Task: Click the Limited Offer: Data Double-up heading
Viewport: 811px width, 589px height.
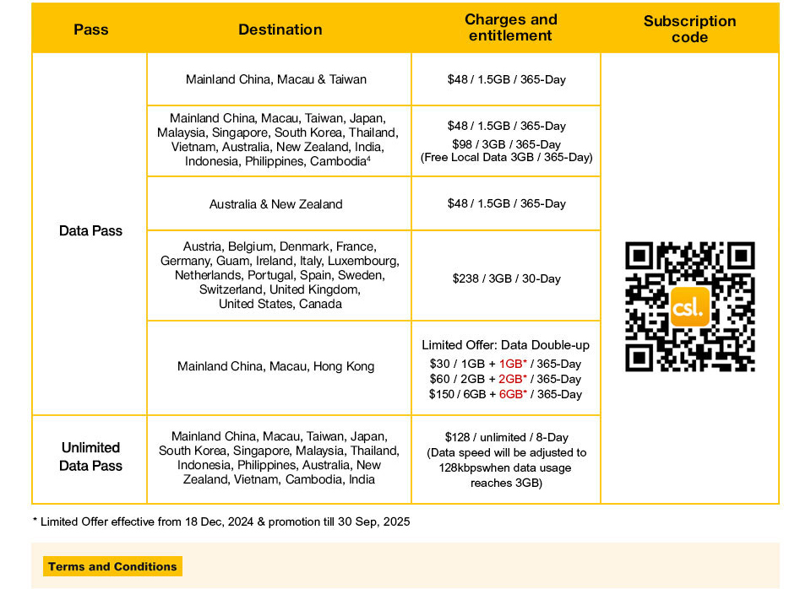Action: tap(505, 345)
